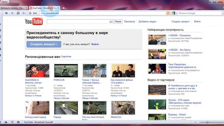Click Паркур в Москве link under PARKOUR video
The width and height of the screenshot is (224, 126).
coord(61,98)
